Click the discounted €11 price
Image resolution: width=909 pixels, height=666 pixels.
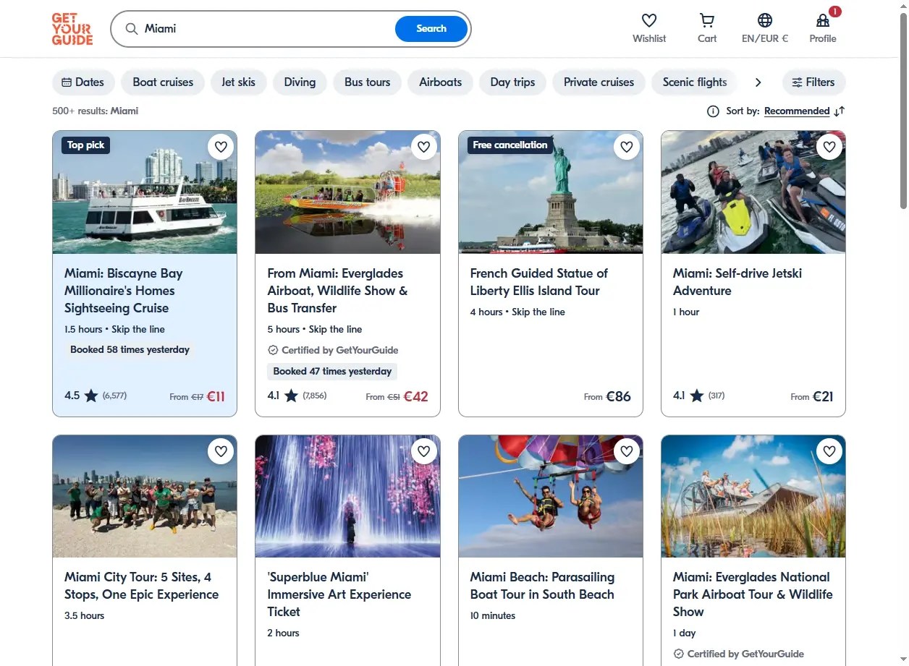pyautogui.click(x=216, y=396)
